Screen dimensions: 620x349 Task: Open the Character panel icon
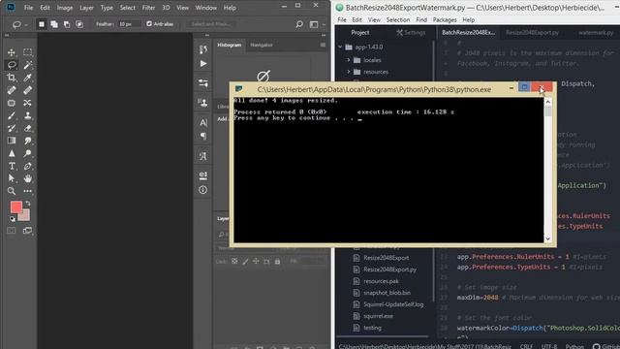(x=202, y=123)
